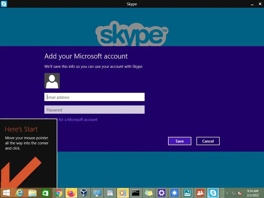This screenshot has width=264, height=198.
Task: Open the clock showing 9:54 AM
Action: pos(253,193)
